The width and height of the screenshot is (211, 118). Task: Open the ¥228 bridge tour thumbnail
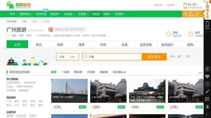70,91
